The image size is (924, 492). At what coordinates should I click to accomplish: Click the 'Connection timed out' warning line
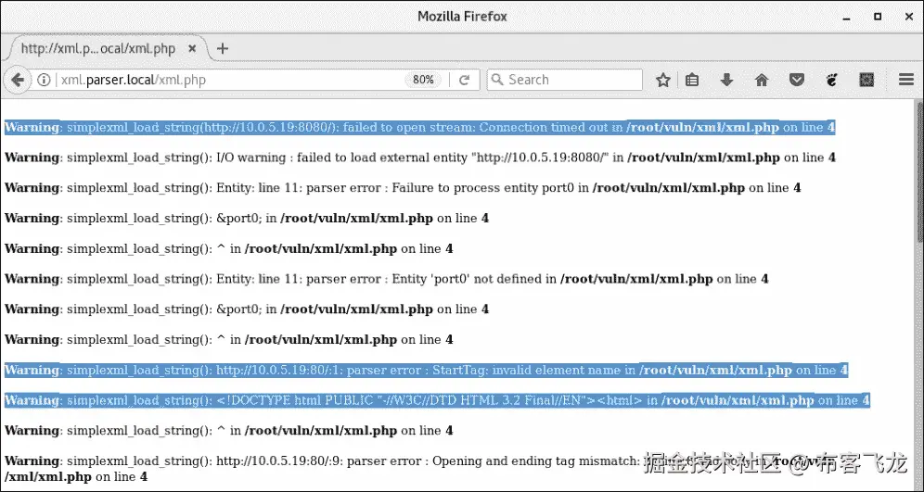[x=419, y=128]
